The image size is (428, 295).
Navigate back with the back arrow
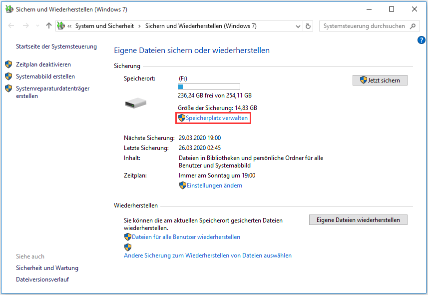[12, 26]
